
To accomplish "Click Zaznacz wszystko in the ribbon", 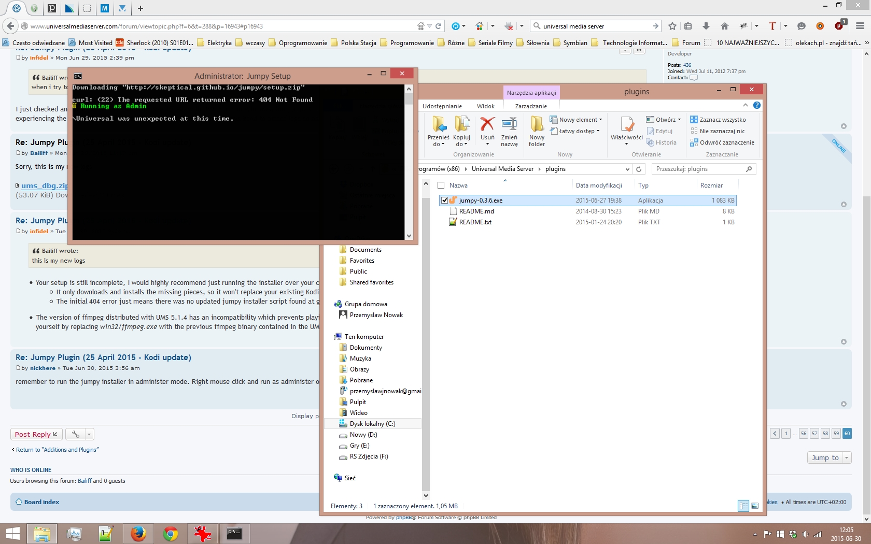I will (718, 120).
